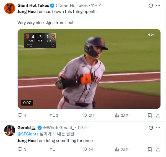Image resolution: width=166 pixels, height=157 pixels.
Task: Open more options on Gerald's tweet
Action: click(159, 128)
